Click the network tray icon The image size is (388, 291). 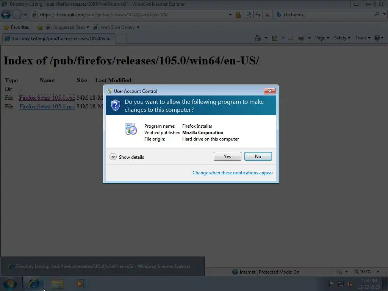coord(341,284)
